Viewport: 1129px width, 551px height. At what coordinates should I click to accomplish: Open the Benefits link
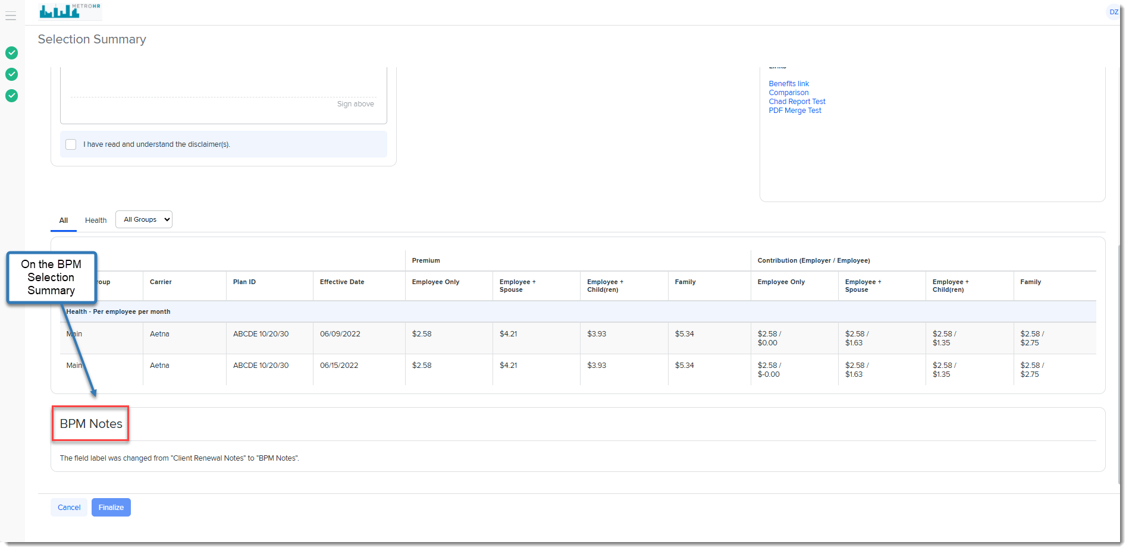[788, 84]
